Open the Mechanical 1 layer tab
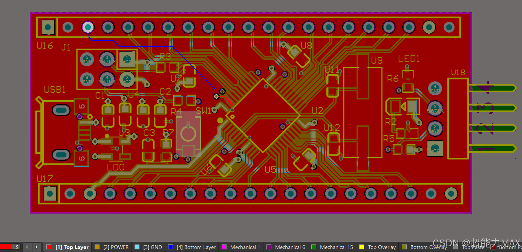This screenshot has width=522, height=252. tap(241, 247)
